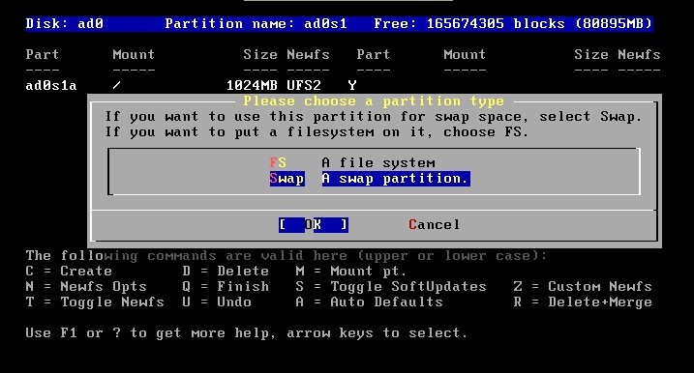Screen dimensions: 694x373
Task: Select the FS file system option
Action: point(278,162)
